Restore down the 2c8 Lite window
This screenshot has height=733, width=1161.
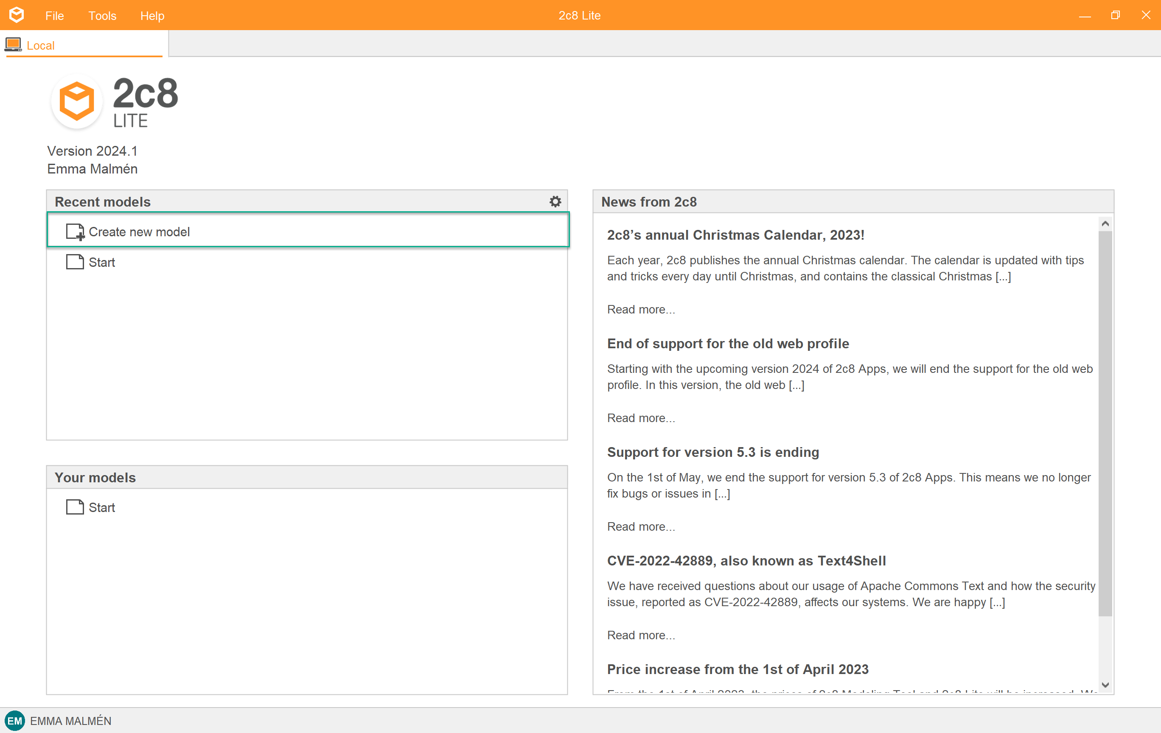pyautogui.click(x=1115, y=15)
